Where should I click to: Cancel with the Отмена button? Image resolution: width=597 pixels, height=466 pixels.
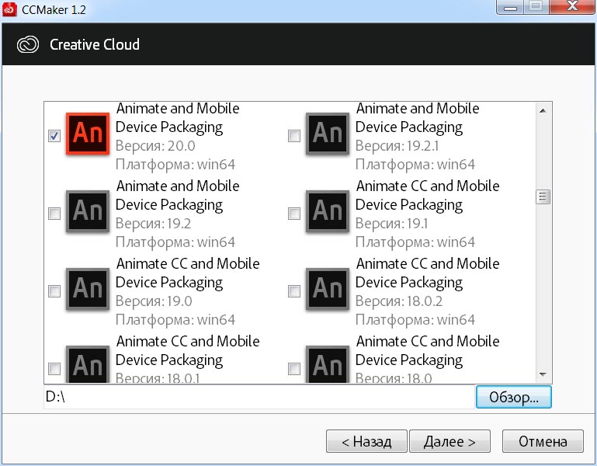pos(543,441)
